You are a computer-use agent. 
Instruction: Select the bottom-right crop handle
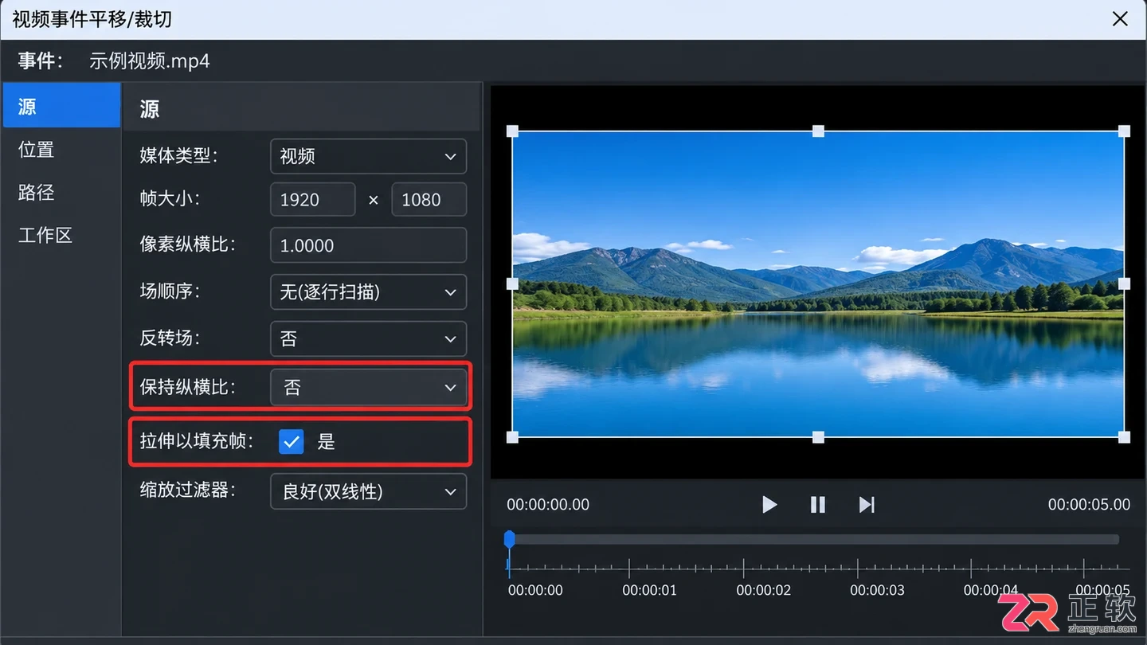(x=1124, y=437)
